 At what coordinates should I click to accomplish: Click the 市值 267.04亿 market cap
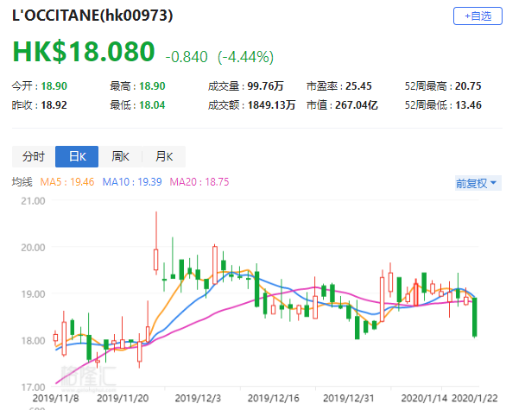point(342,105)
